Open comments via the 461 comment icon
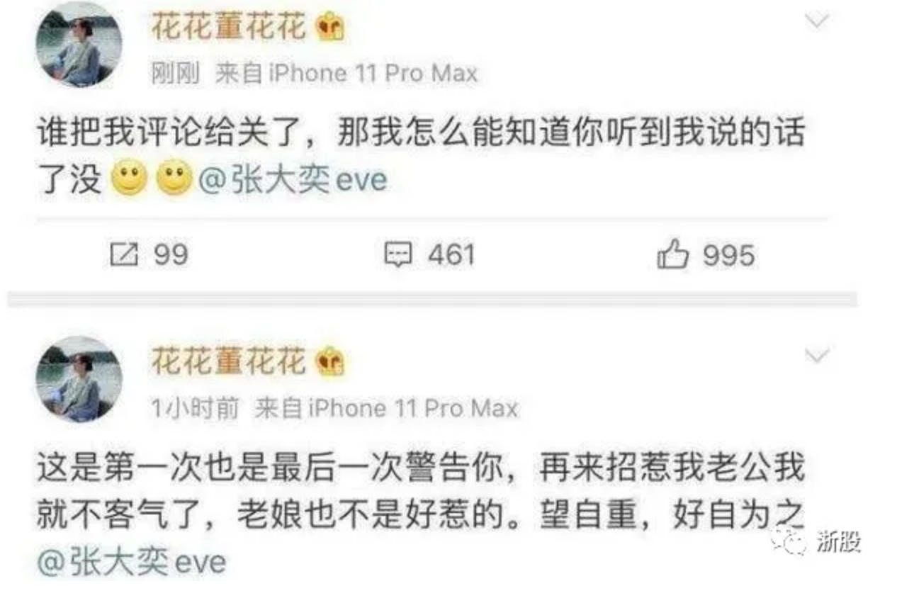The height and width of the screenshot is (598, 914). coord(397,255)
